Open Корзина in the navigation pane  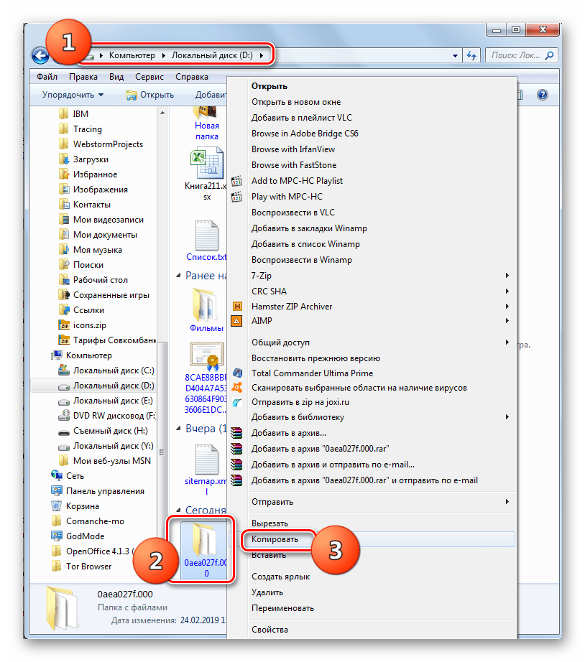pos(82,506)
